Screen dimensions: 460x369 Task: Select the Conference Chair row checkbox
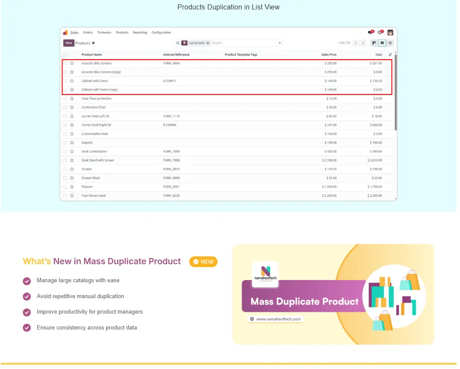[x=65, y=107]
